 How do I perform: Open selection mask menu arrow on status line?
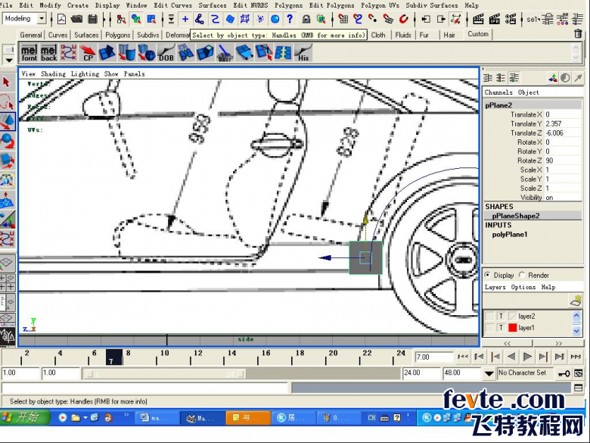click(171, 19)
